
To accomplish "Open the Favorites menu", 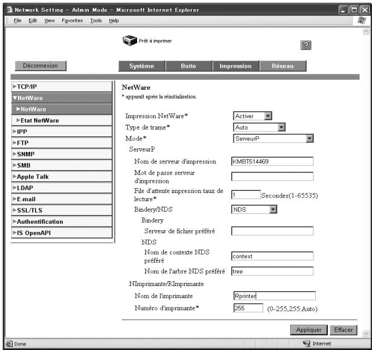I will 72,21.
